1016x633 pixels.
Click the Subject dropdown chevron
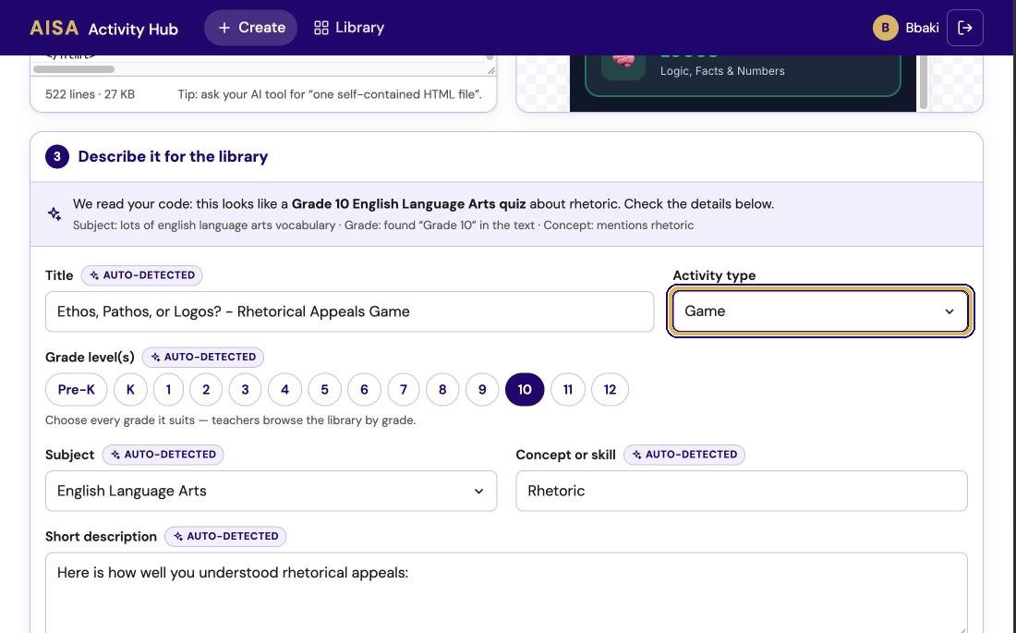478,491
